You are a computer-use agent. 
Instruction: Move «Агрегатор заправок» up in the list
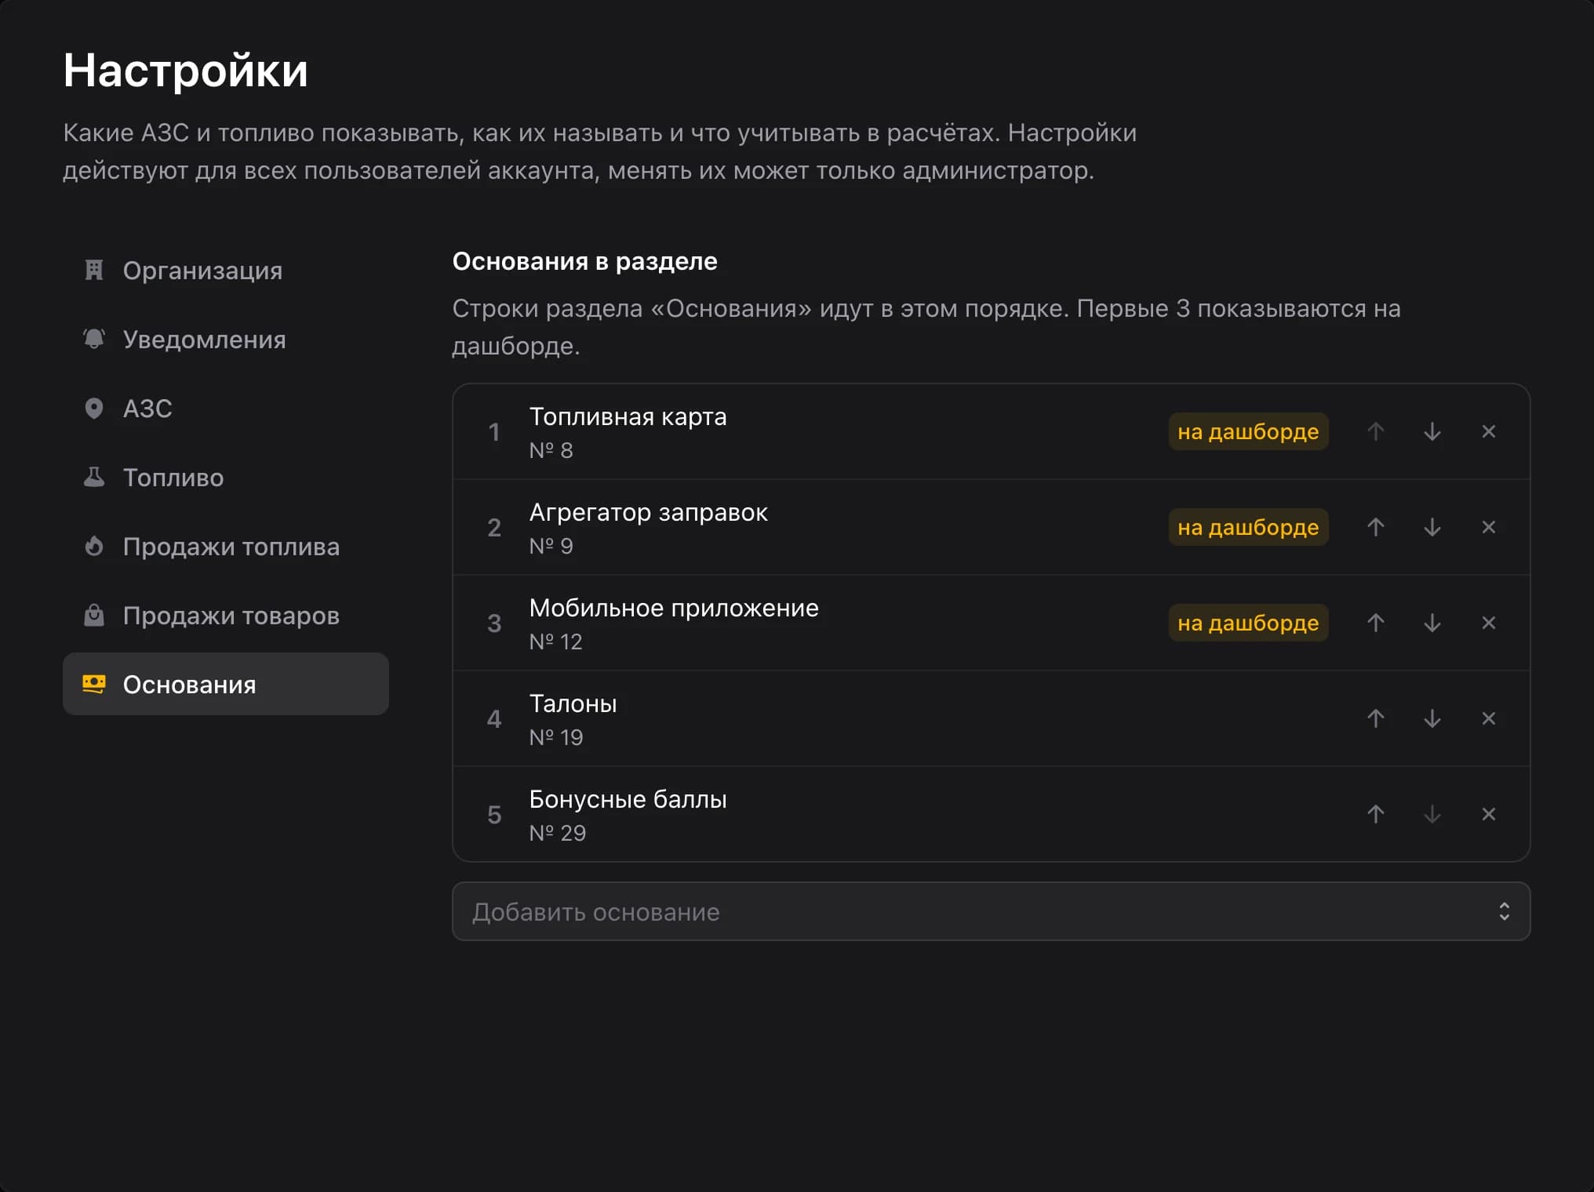tap(1375, 527)
